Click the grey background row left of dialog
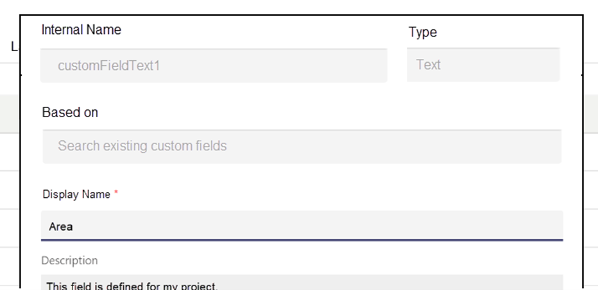Viewport: 598px width, 290px height. click(x=10, y=114)
